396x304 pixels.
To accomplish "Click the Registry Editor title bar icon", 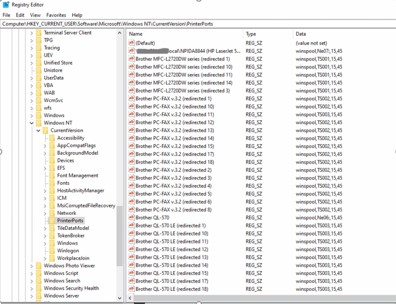I will tap(6, 5).
